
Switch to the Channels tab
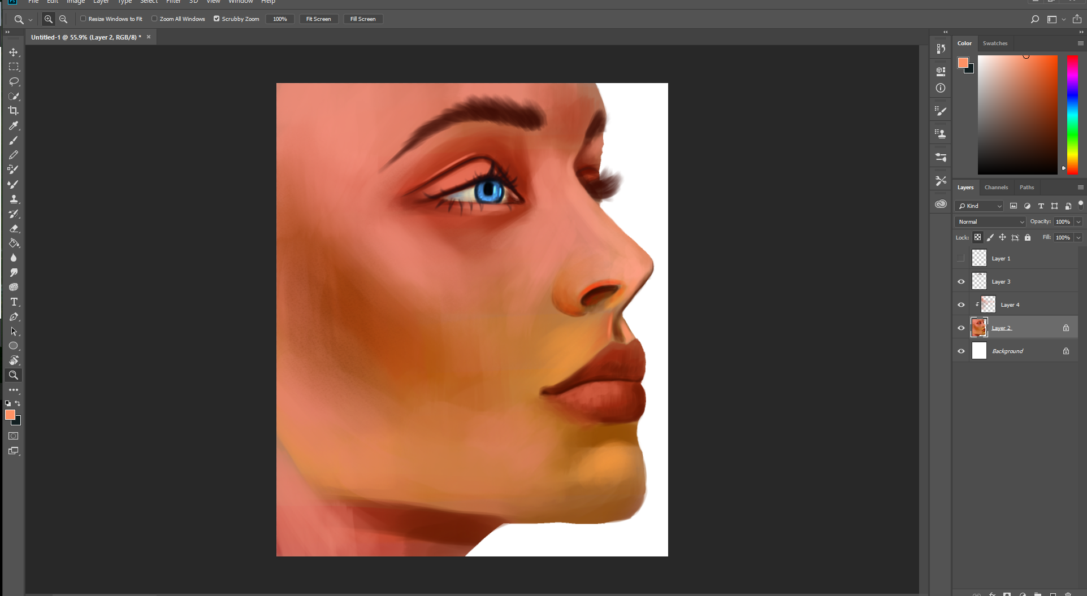[x=995, y=187]
